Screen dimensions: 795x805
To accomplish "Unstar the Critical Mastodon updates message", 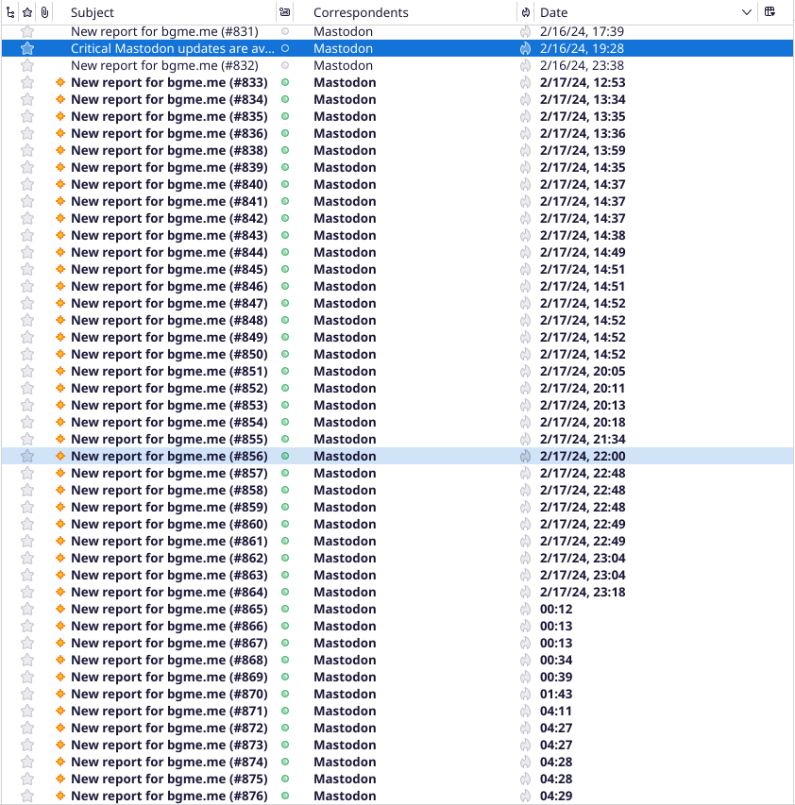I will (26, 48).
